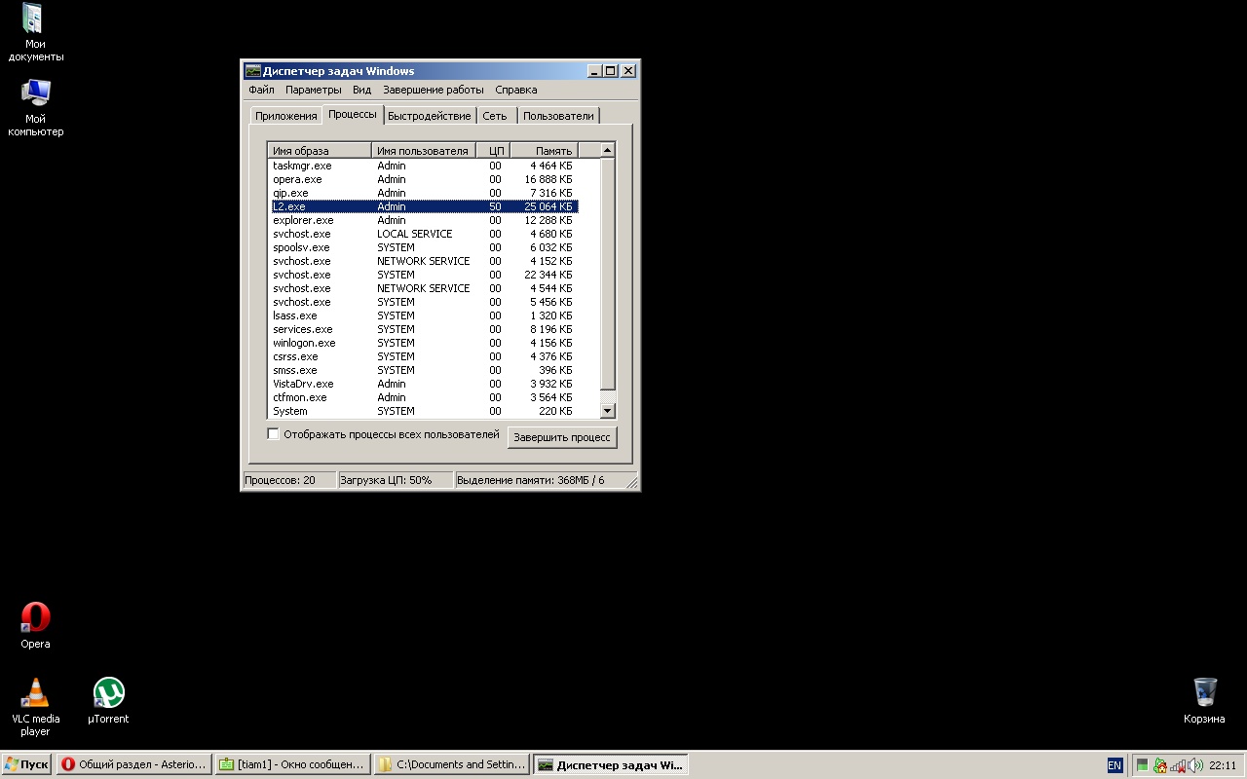Toggle the show processes from all users checkbox
The image size is (1247, 779).
[273, 434]
